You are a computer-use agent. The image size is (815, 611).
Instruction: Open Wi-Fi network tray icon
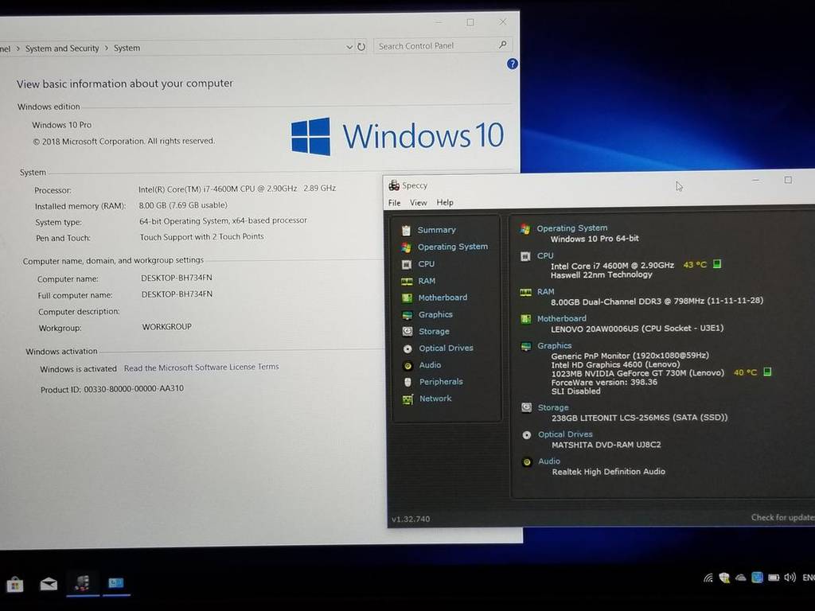(x=708, y=578)
